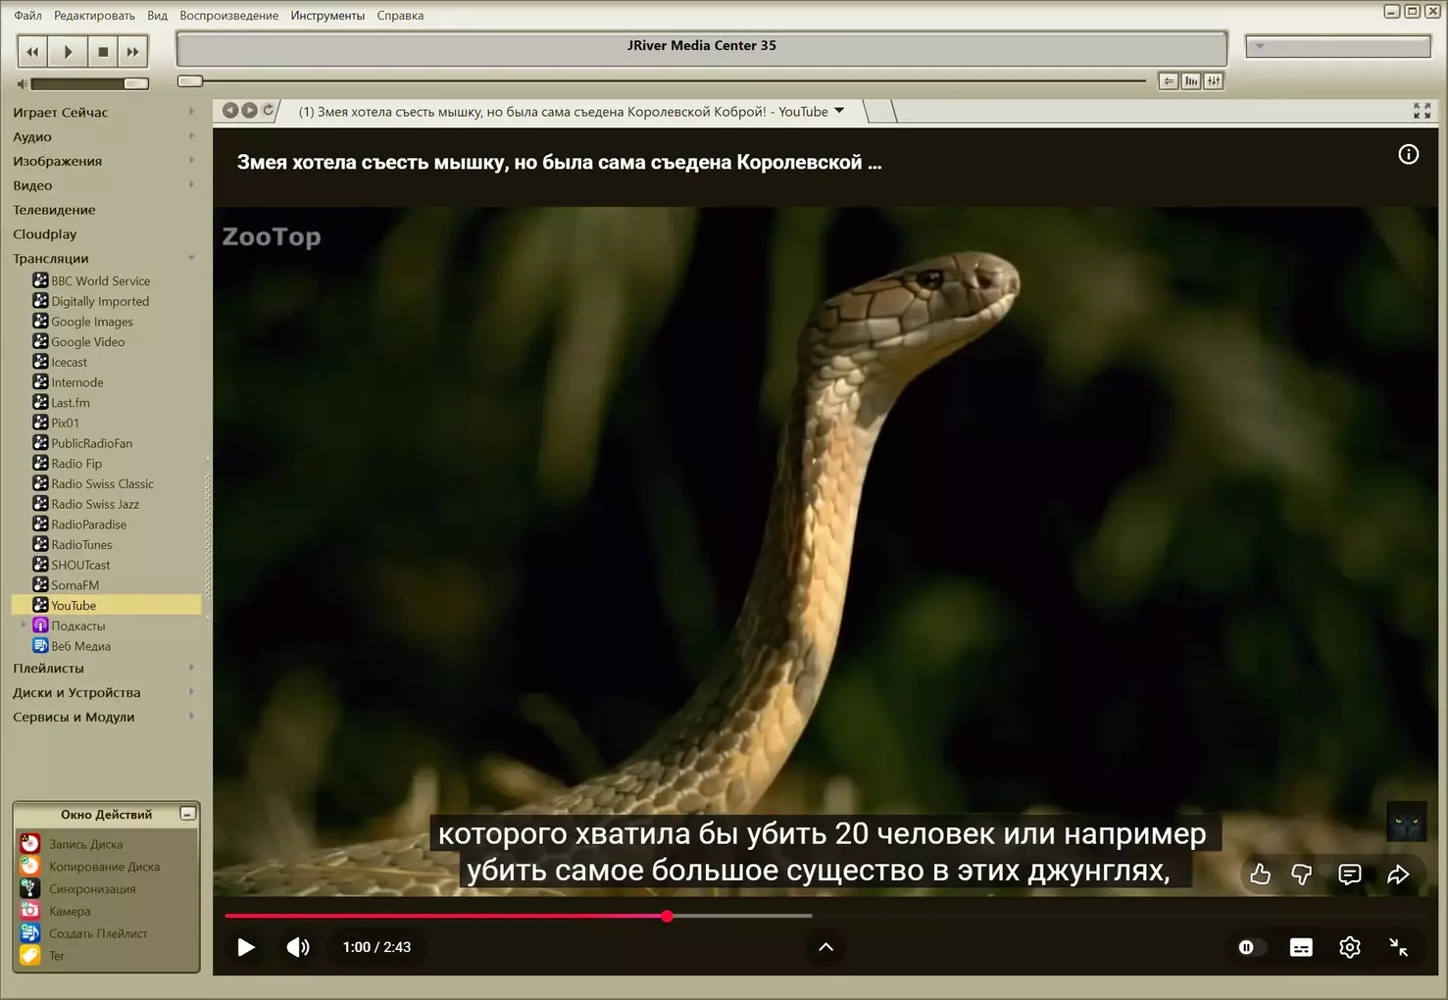Mute the YouTube player volume
This screenshot has width=1448, height=1000.
point(298,947)
